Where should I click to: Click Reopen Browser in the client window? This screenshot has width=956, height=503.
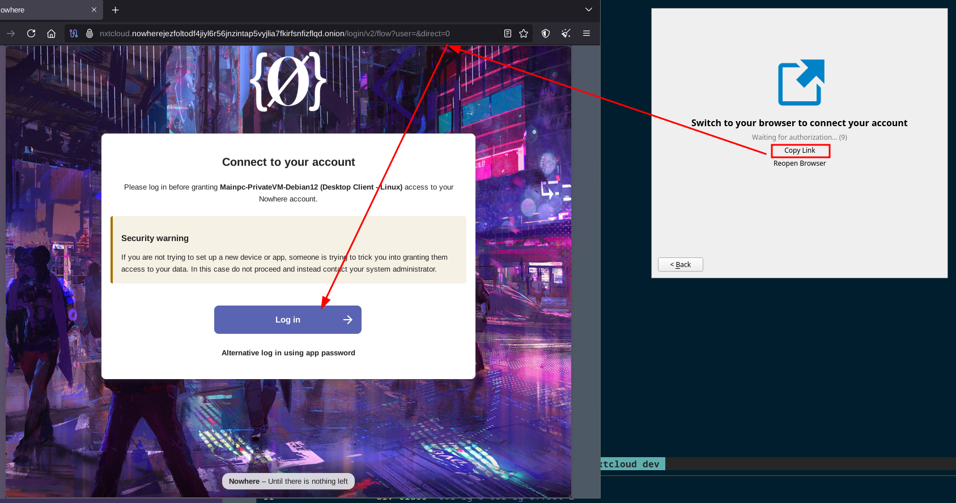point(800,164)
